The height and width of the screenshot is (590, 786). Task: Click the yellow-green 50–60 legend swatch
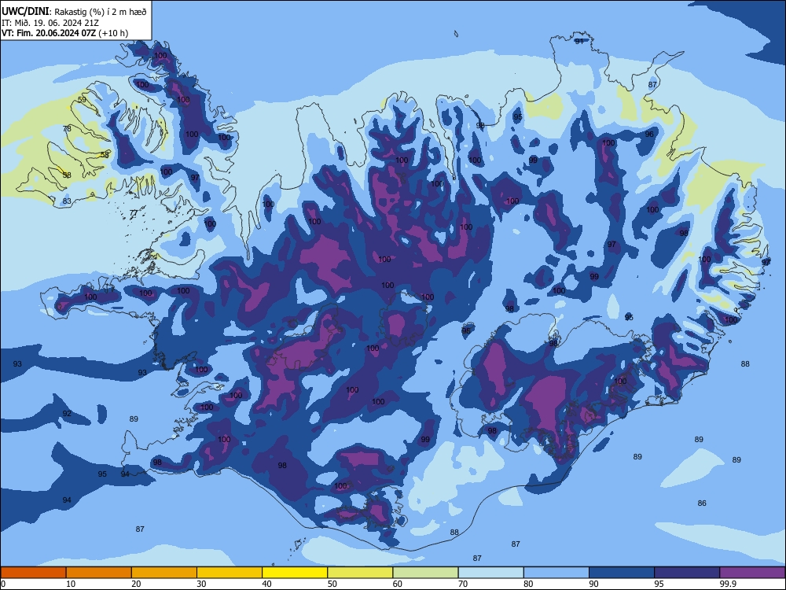coord(360,573)
